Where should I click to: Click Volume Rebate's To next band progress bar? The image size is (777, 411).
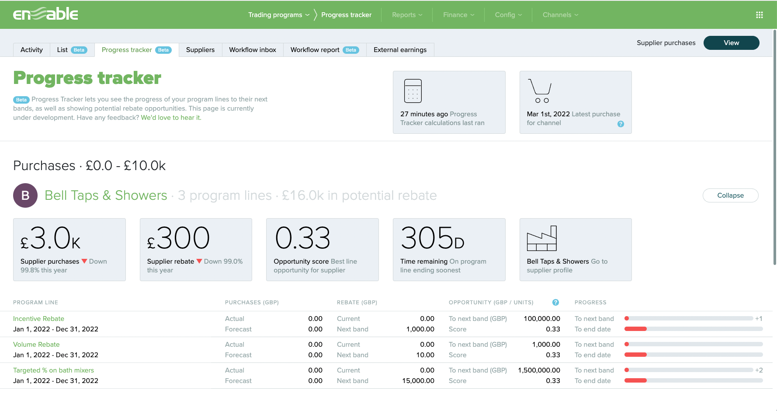[x=693, y=345]
